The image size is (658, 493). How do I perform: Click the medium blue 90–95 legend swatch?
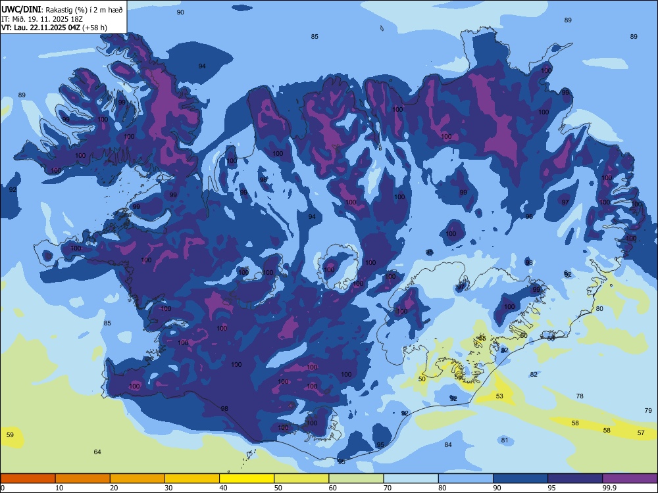[x=520, y=479]
